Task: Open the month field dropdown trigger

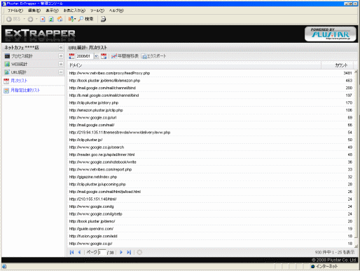Action: pos(96,56)
